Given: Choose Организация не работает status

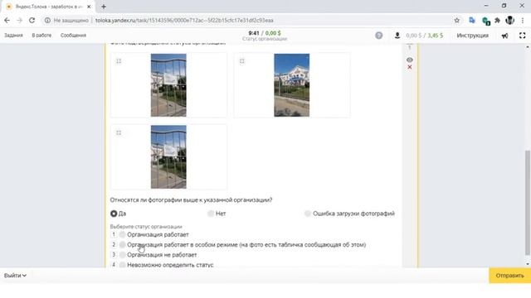Looking at the screenshot, I should [x=122, y=255].
